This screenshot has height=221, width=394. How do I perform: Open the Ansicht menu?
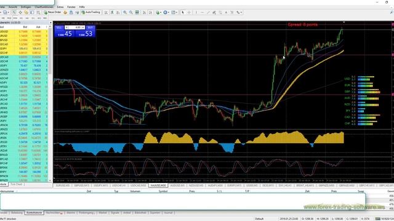(13, 7)
